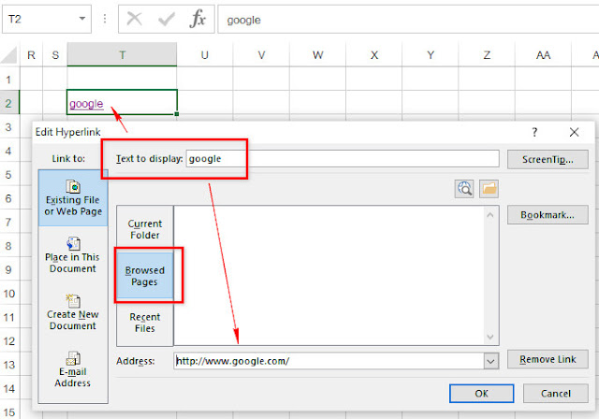Viewport: 599px width, 419px height.
Task: Click the formula bar containing google
Action: click(408, 20)
